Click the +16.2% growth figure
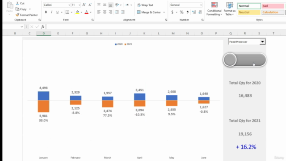Image resolution: width=286 pixels, height=161 pixels. pyautogui.click(x=246, y=147)
